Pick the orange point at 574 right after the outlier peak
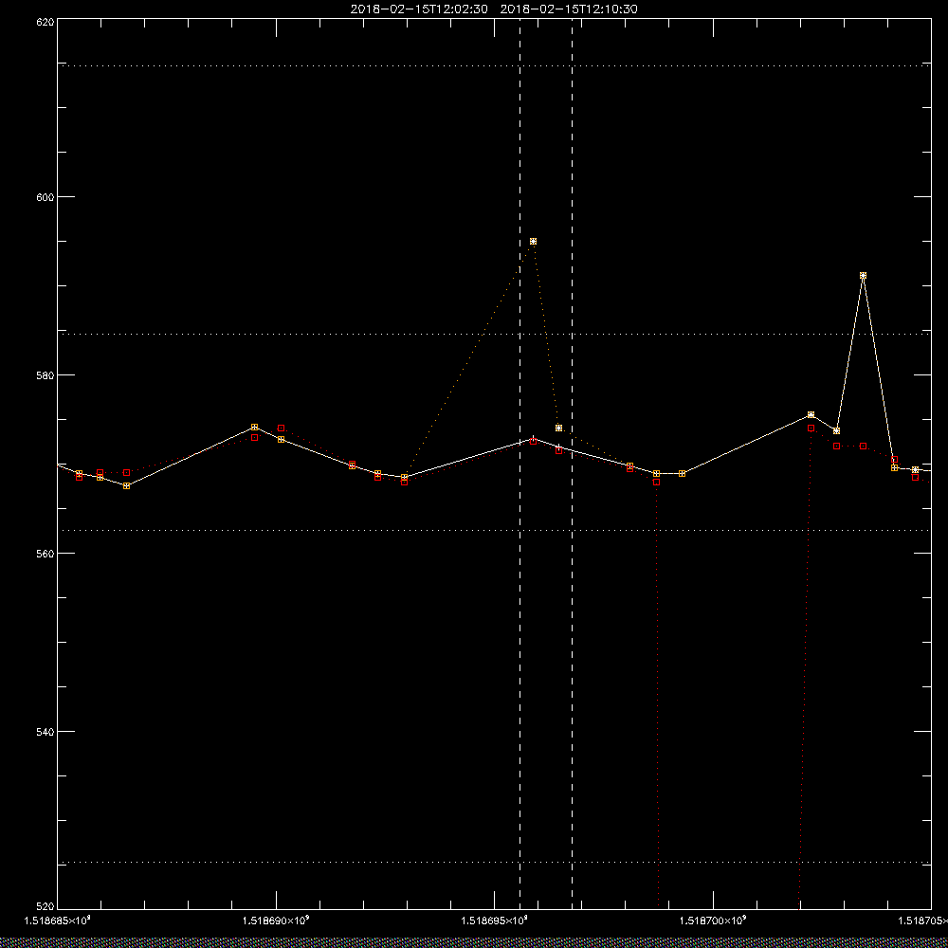The image size is (948, 948). click(x=558, y=428)
